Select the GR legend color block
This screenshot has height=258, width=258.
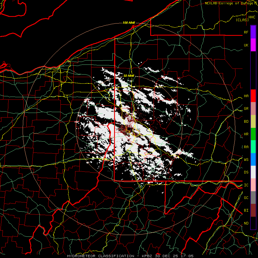[x=253, y=109]
